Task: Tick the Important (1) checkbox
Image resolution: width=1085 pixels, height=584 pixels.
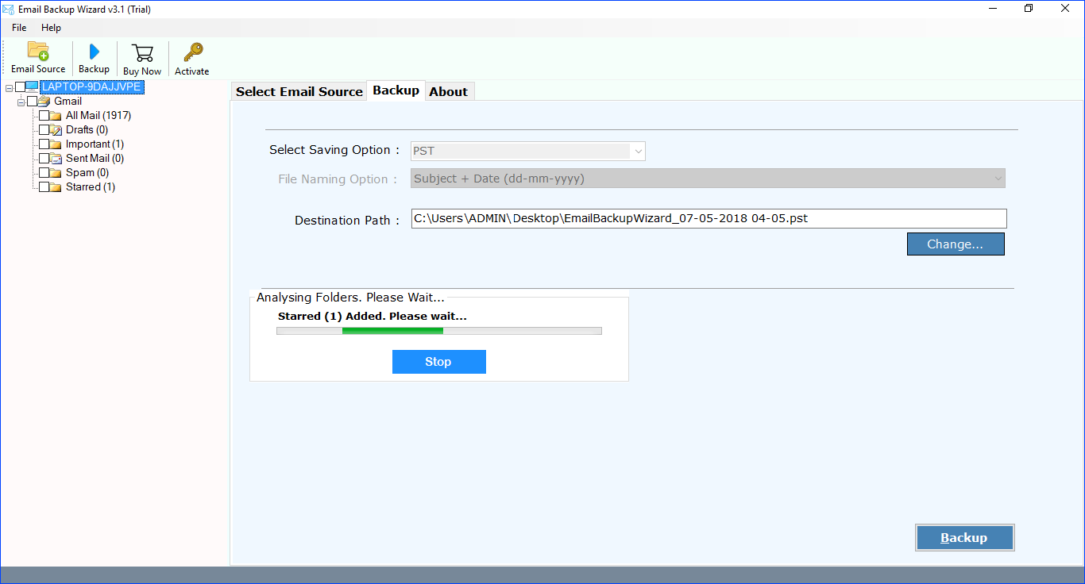Action: (x=44, y=144)
